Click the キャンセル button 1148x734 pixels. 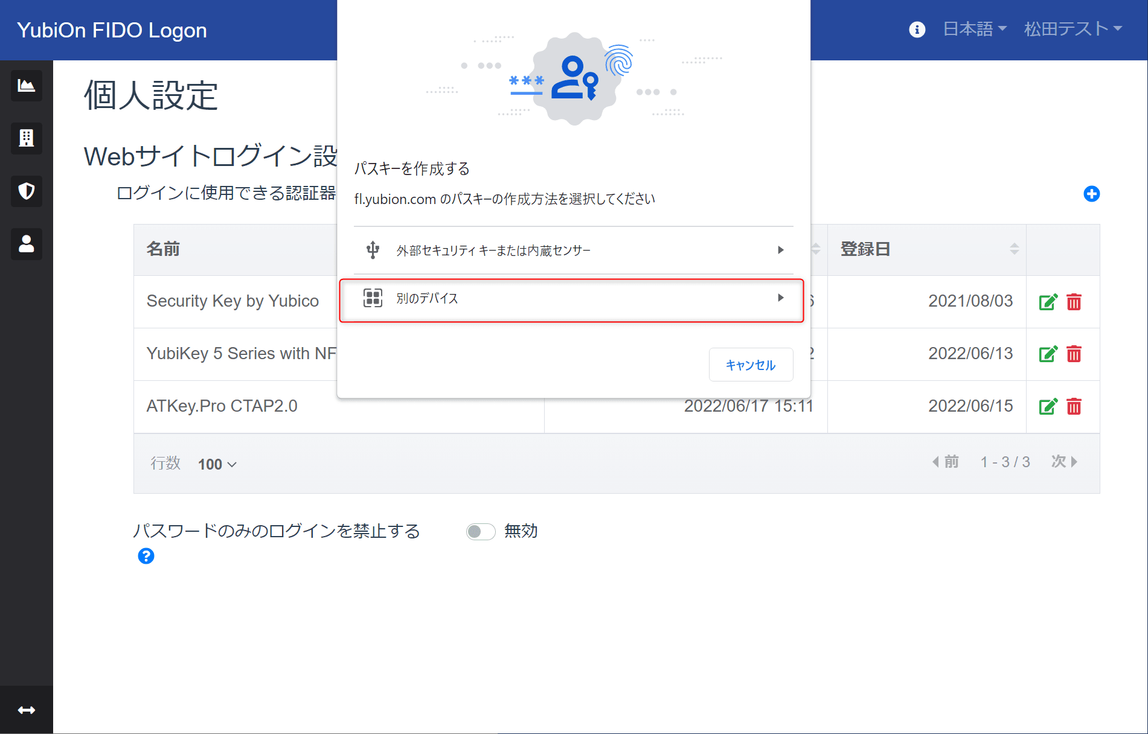click(x=751, y=365)
